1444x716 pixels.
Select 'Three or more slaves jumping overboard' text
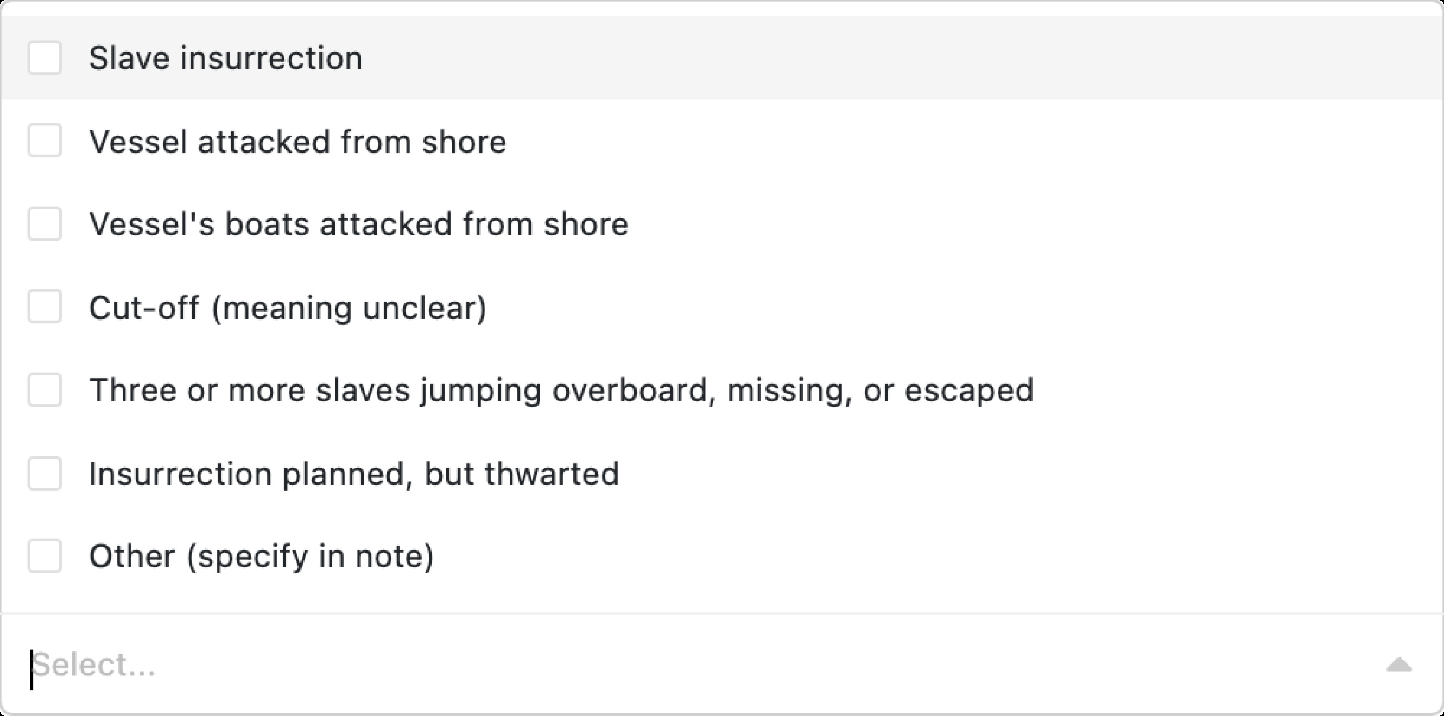(561, 390)
